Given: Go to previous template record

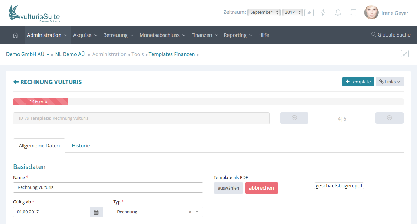Looking at the screenshot, I should pyautogui.click(x=294, y=118).
